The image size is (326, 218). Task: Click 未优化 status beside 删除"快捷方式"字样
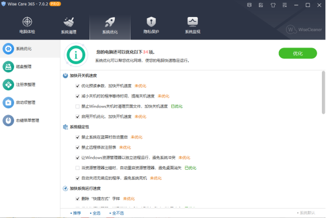pyautogui.click(x=129, y=199)
